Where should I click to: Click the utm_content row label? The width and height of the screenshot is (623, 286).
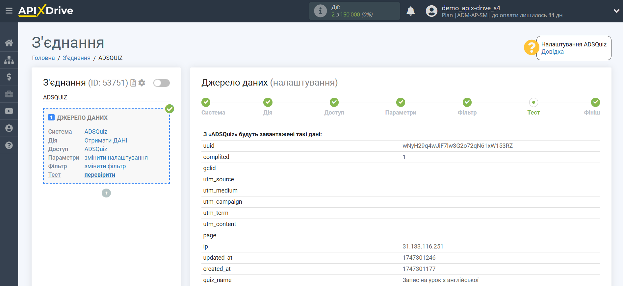[220, 224]
